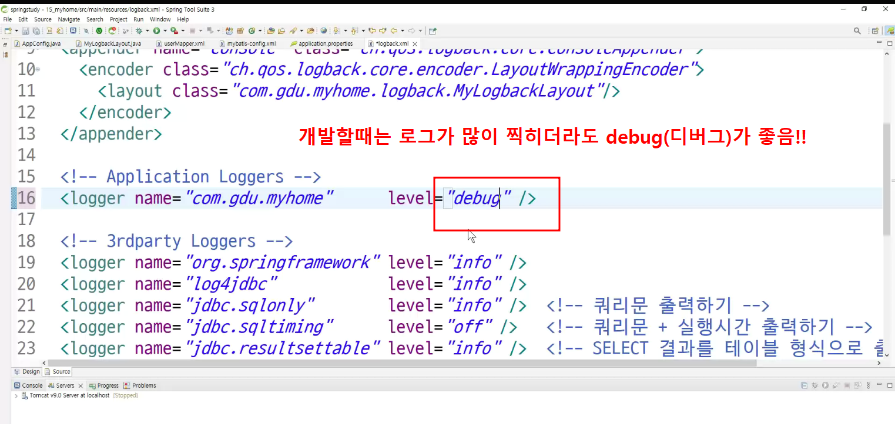This screenshot has width=895, height=424.
Task: Open the Debug icon's dropdown arrow
Action: click(x=148, y=30)
